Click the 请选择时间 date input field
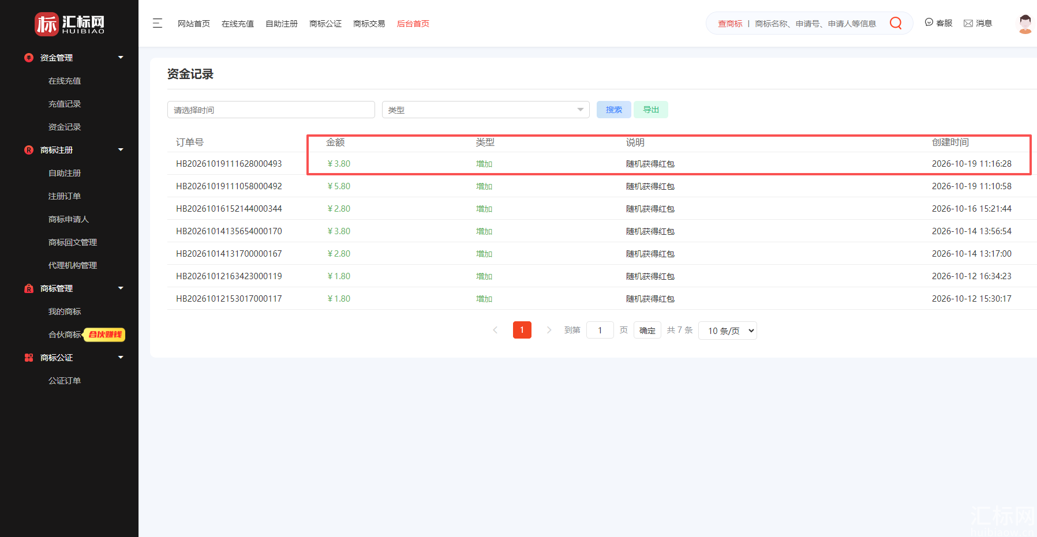The height and width of the screenshot is (537, 1037). click(x=271, y=110)
